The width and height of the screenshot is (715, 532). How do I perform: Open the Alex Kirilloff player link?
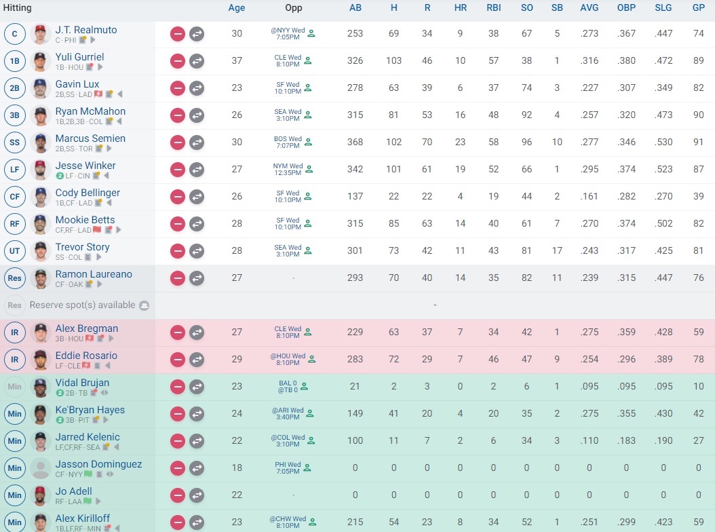point(82,518)
